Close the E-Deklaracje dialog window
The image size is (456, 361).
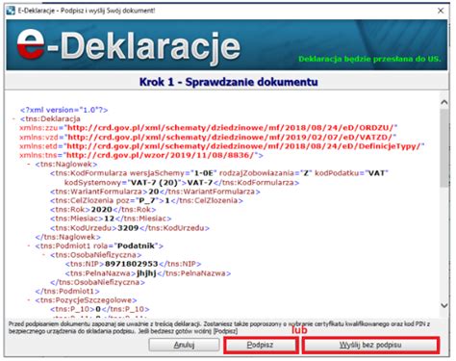coord(441,11)
